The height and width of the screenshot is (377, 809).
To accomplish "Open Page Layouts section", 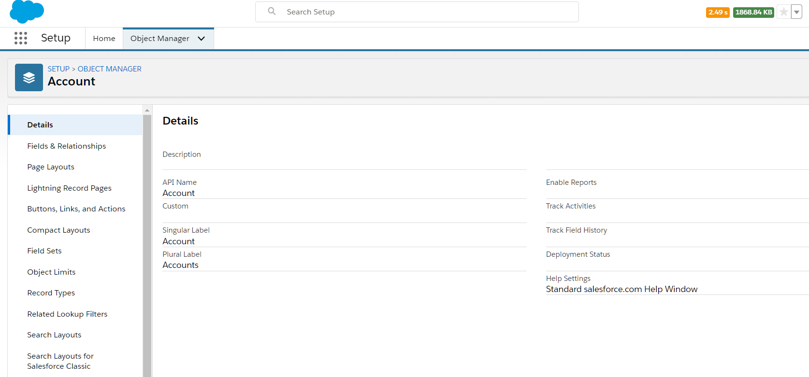I will click(x=51, y=167).
